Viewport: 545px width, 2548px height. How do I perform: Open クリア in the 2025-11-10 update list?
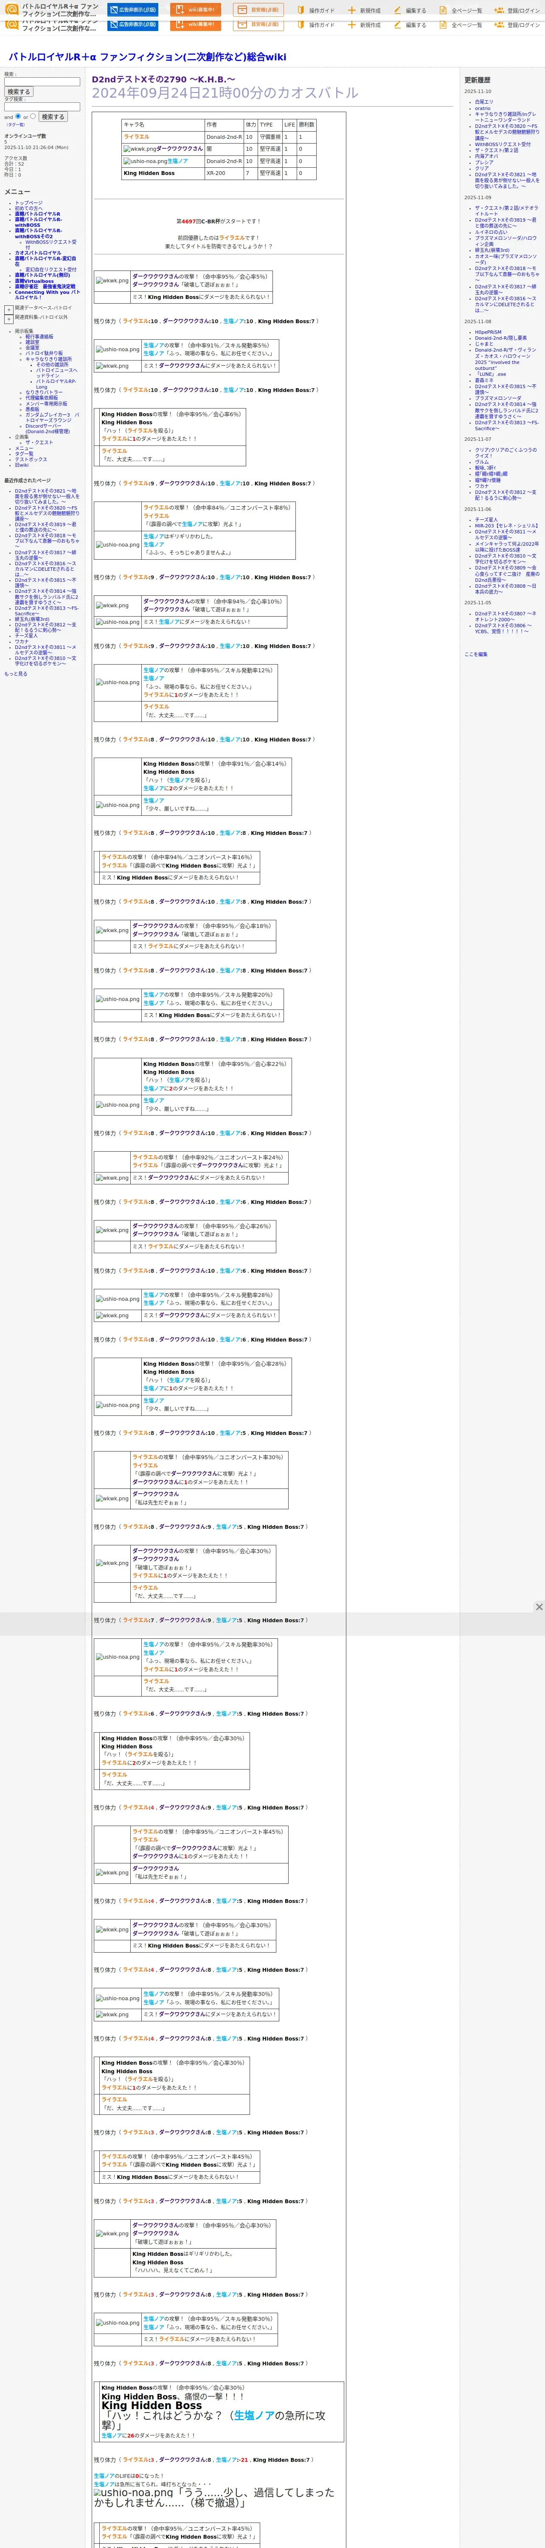point(482,168)
